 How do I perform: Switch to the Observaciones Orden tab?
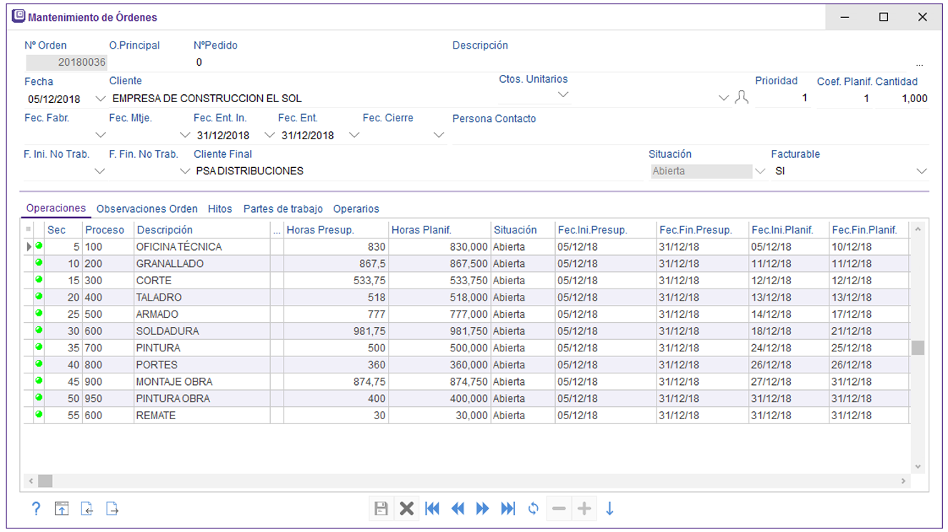146,209
